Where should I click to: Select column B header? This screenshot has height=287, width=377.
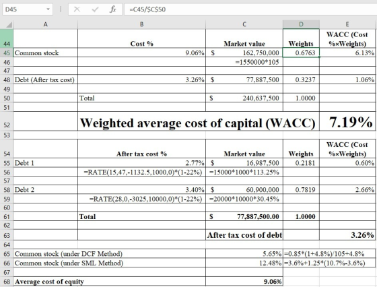pos(142,24)
